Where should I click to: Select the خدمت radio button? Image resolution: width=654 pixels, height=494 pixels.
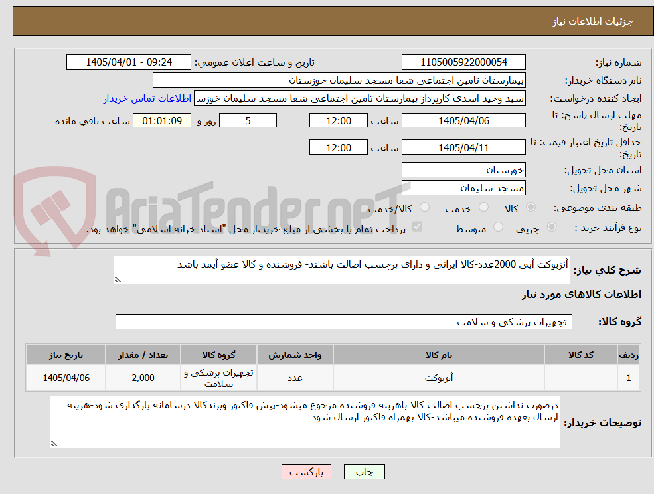[484, 207]
